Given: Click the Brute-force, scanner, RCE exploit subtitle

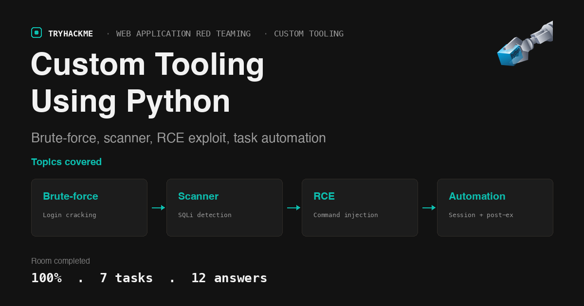Looking at the screenshot, I should tap(179, 138).
